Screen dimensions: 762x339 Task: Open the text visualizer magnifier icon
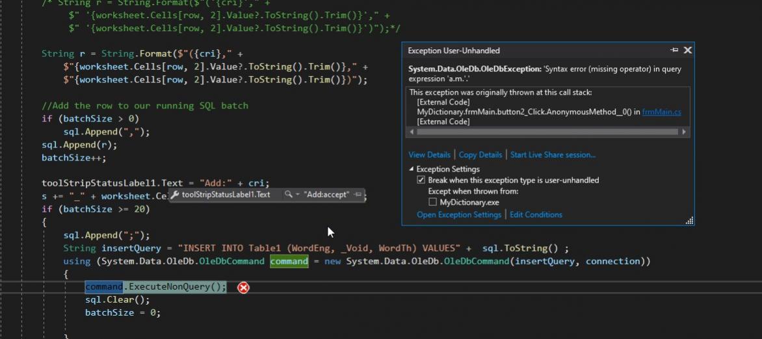[288, 195]
